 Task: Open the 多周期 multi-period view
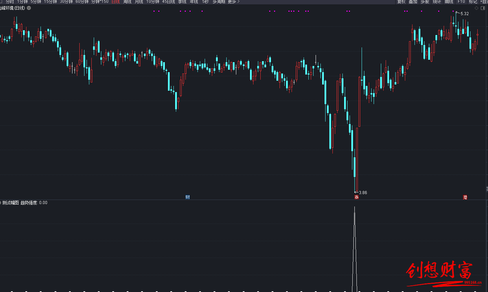(x=219, y=2)
